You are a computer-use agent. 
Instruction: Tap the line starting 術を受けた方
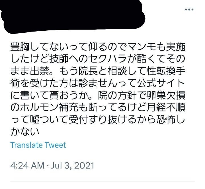(98, 83)
